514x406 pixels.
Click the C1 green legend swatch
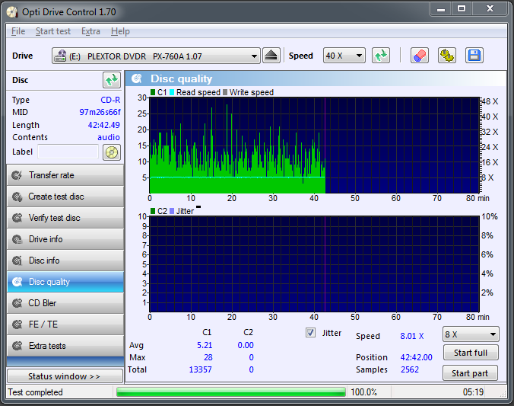153,92
